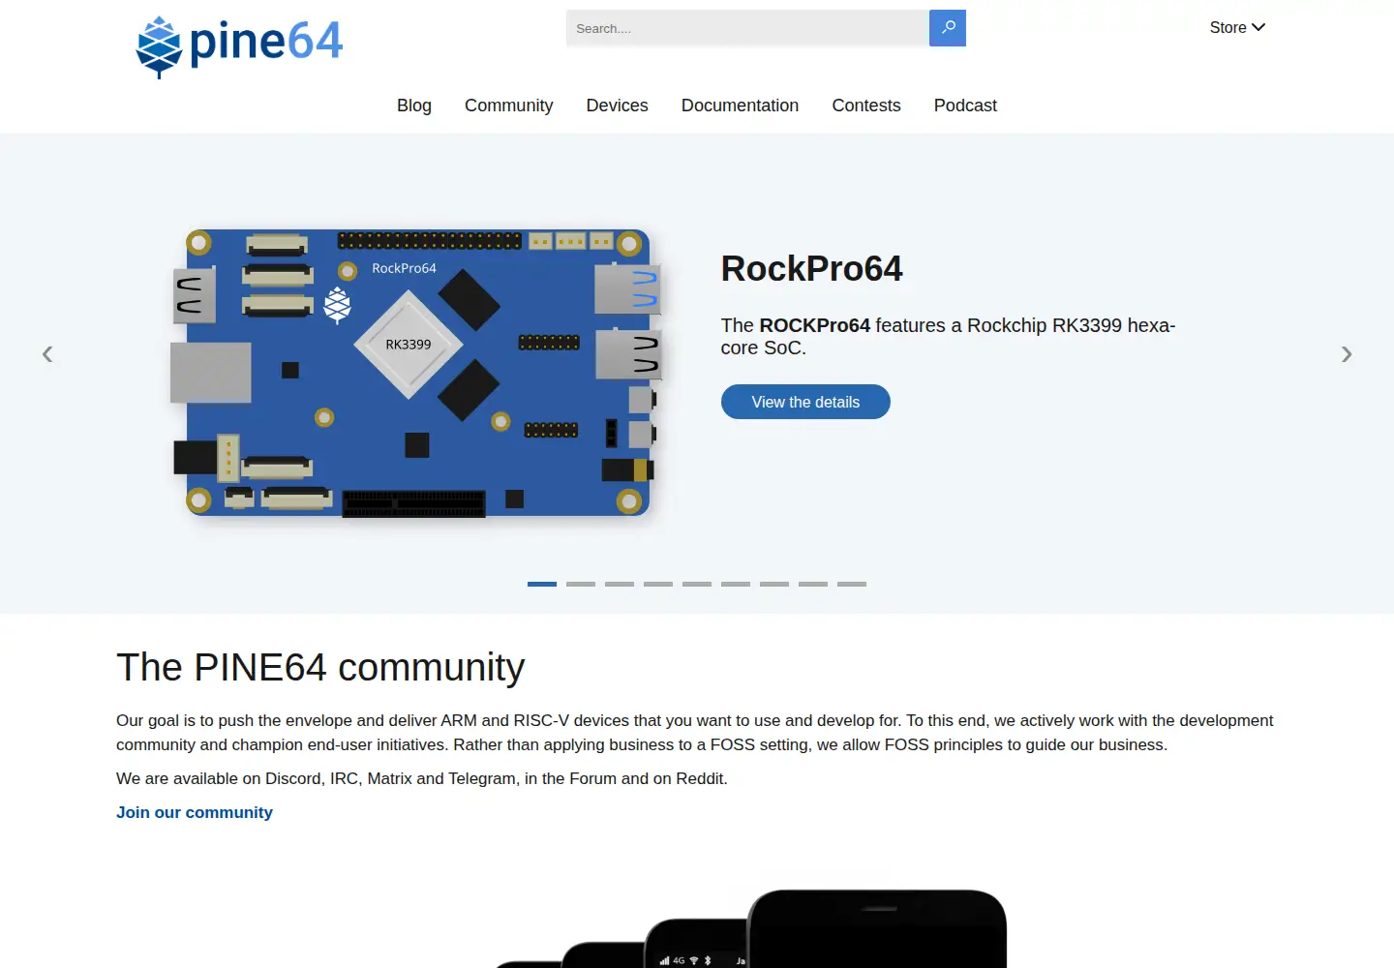Select the fourth carousel indicator
Viewport: 1394px width, 968px height.
click(658, 584)
